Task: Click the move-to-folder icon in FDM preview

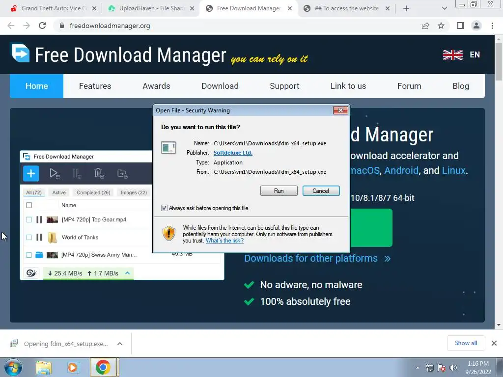Action: pyautogui.click(x=122, y=173)
